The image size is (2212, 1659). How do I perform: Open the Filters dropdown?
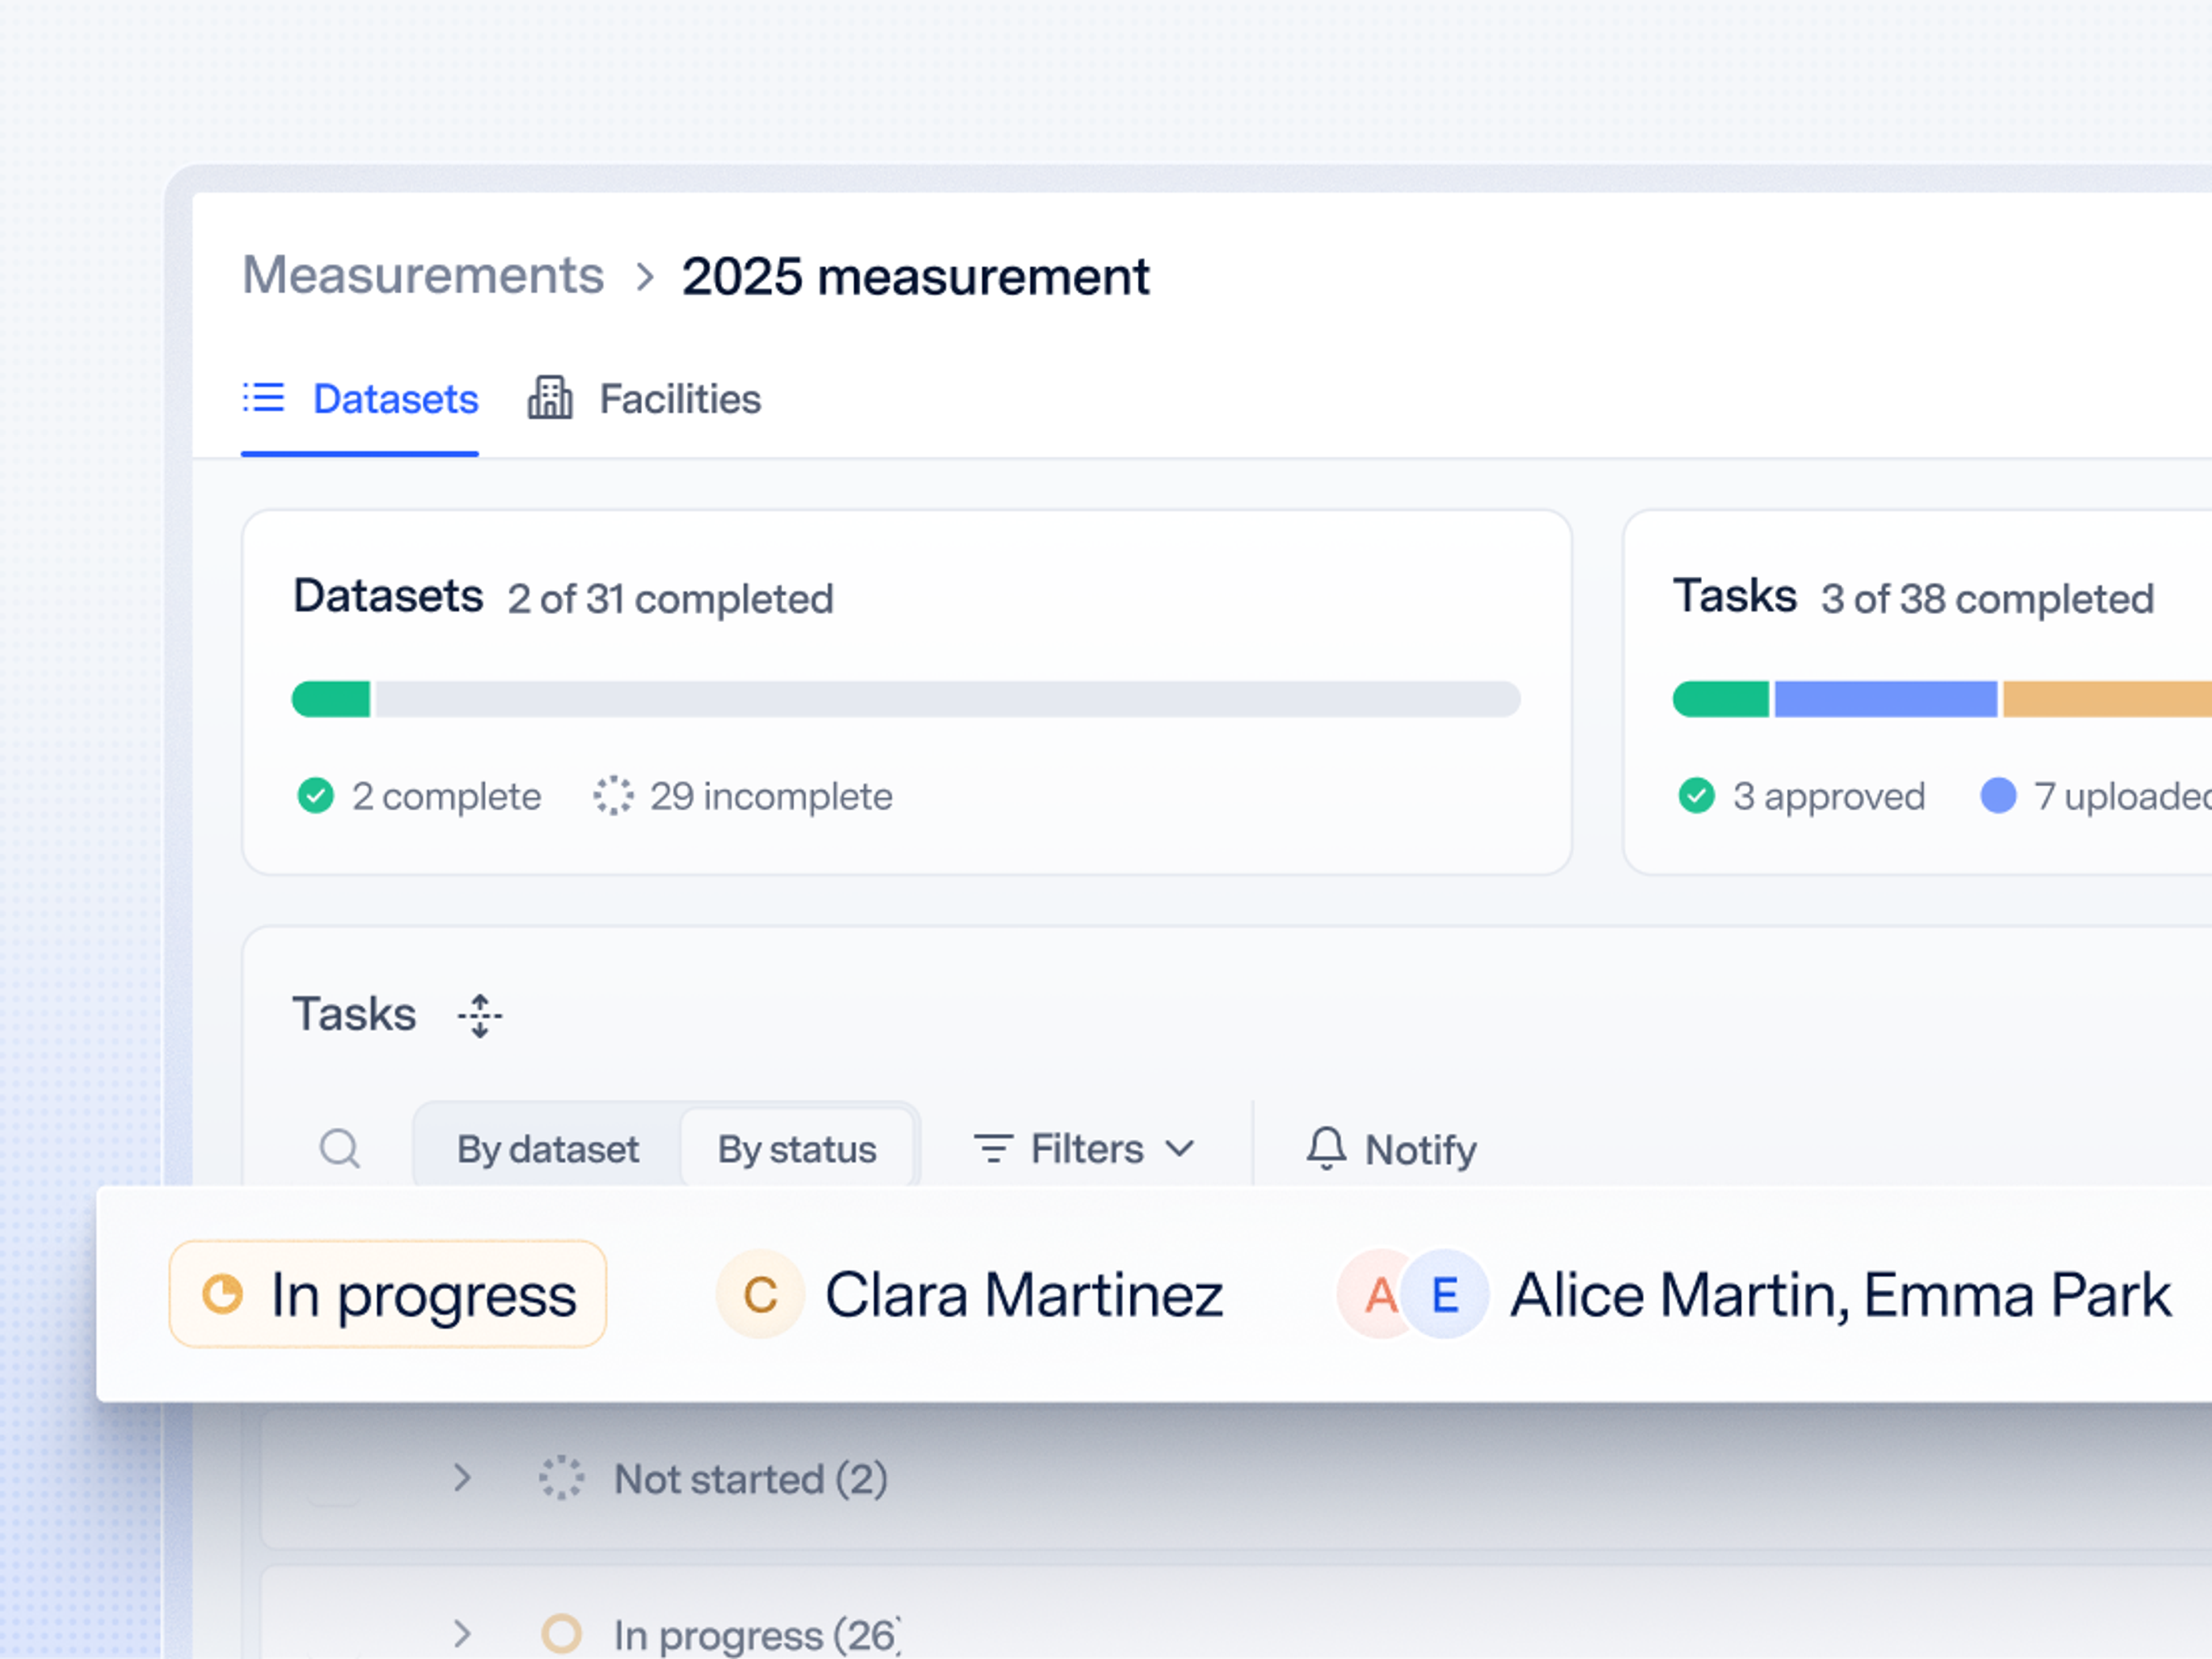coord(1085,1149)
